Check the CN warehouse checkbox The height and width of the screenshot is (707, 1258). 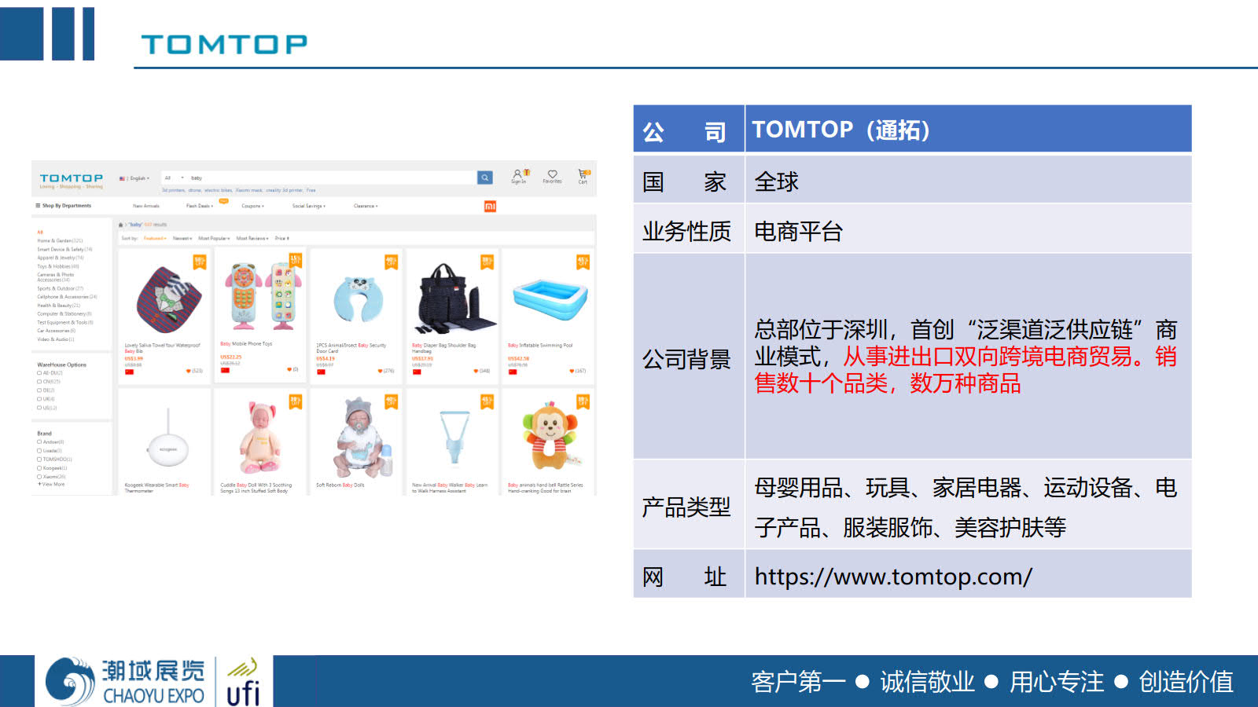coord(39,382)
